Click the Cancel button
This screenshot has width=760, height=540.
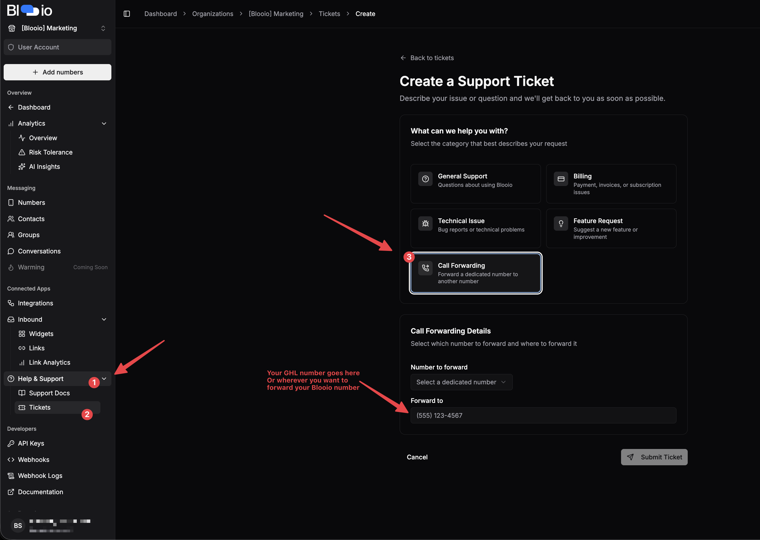(417, 457)
